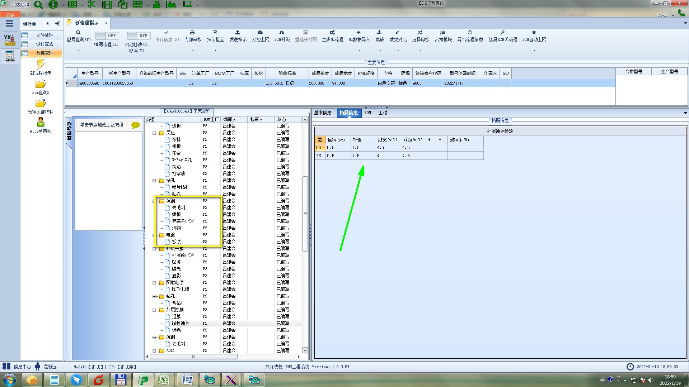
Task: Open the Bom查询2 folder icon
Action: (41, 84)
